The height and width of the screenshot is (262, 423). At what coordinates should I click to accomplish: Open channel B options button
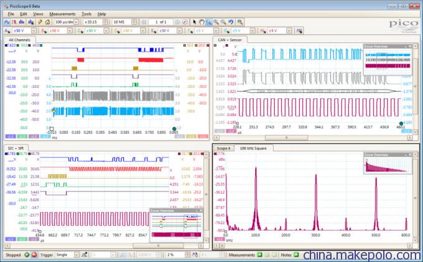point(44,30)
